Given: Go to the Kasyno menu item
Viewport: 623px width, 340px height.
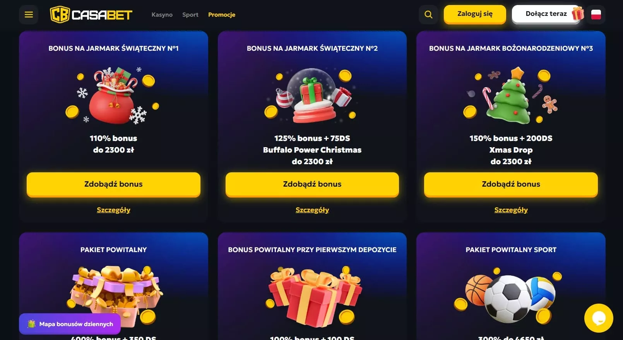Looking at the screenshot, I should coord(162,15).
